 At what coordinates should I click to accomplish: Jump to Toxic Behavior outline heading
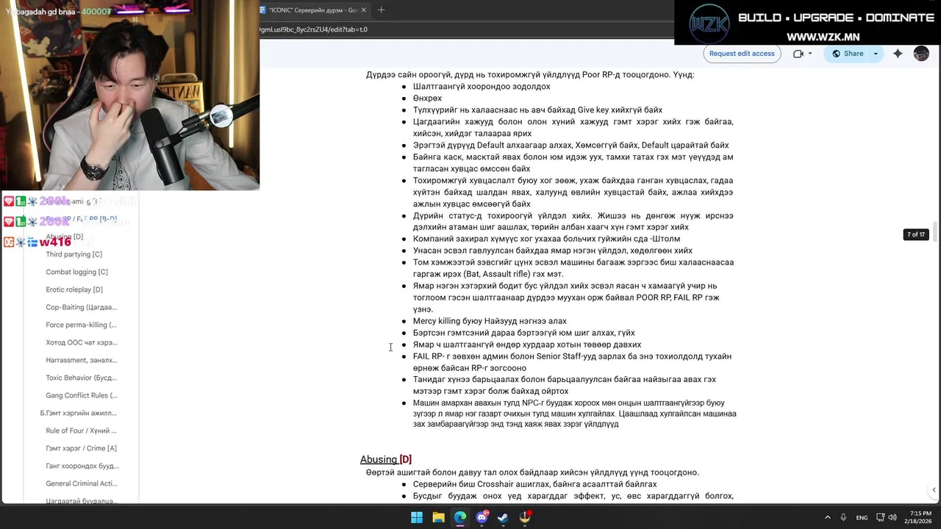81,378
